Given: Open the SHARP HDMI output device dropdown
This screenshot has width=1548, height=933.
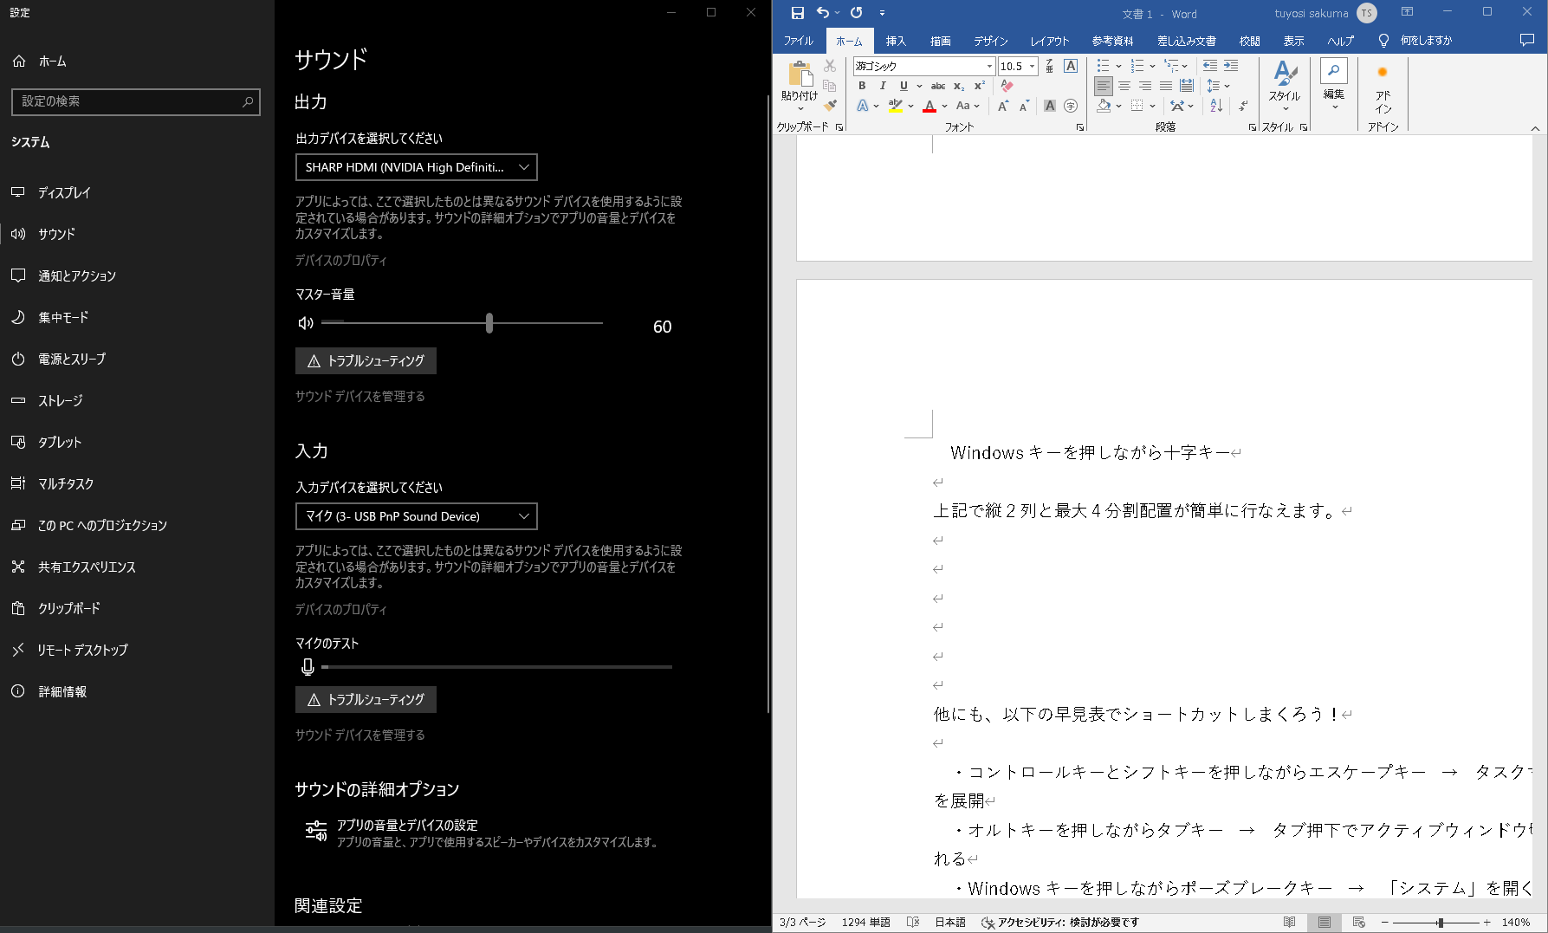Looking at the screenshot, I should pos(417,167).
